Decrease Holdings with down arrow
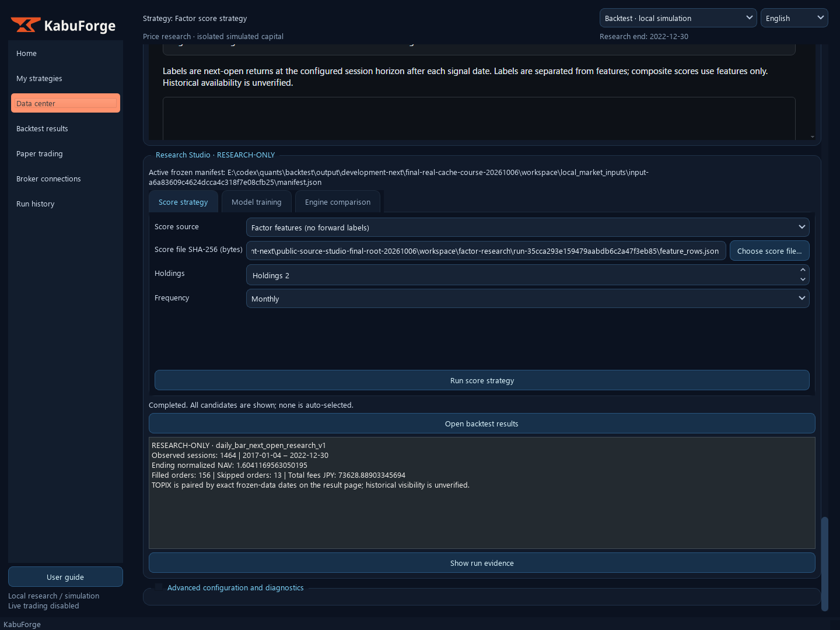Image resolution: width=840 pixels, height=630 pixels. (x=803, y=279)
